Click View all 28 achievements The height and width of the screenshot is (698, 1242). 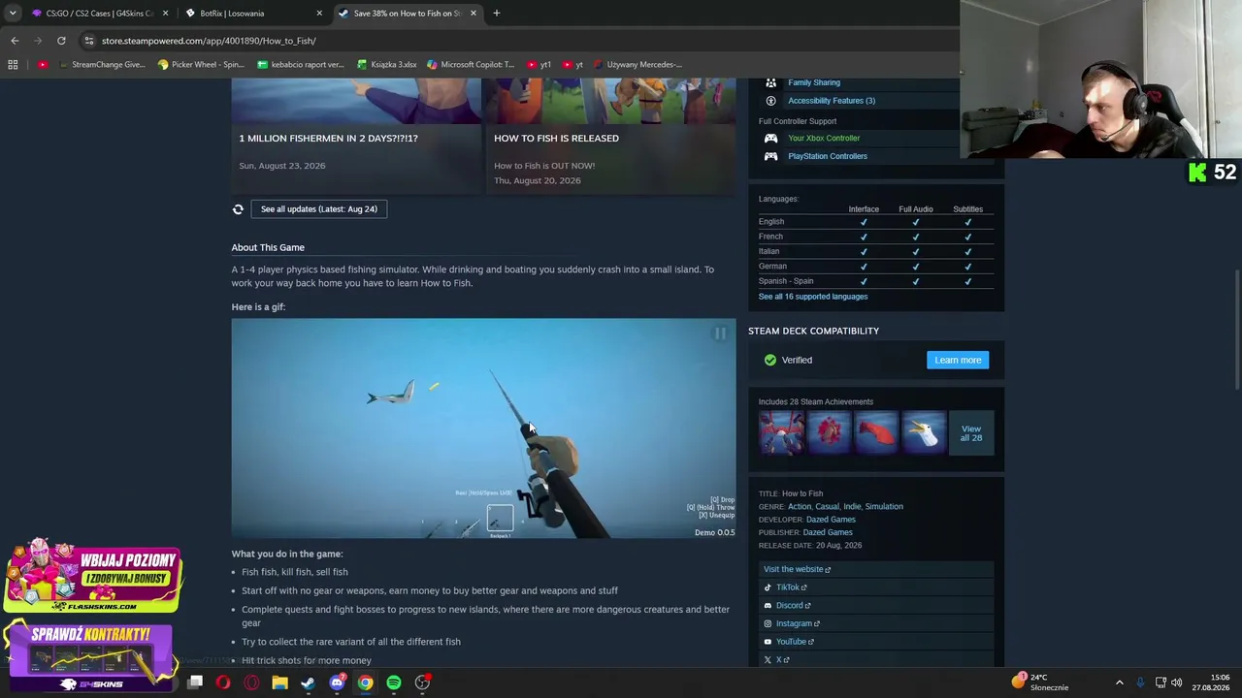pos(971,433)
